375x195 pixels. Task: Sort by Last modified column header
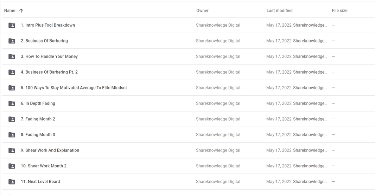click(x=279, y=11)
